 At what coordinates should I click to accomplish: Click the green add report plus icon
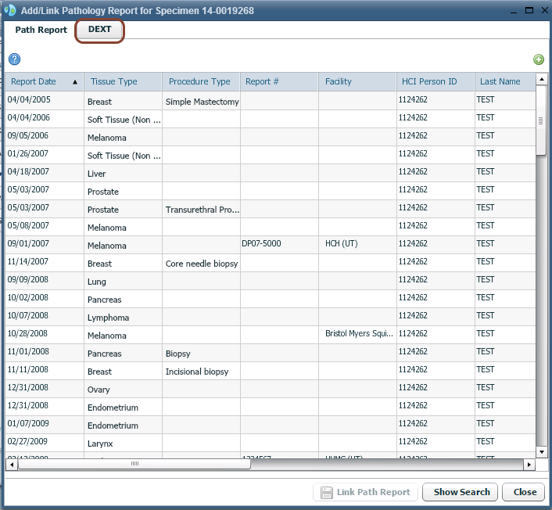[x=538, y=59]
